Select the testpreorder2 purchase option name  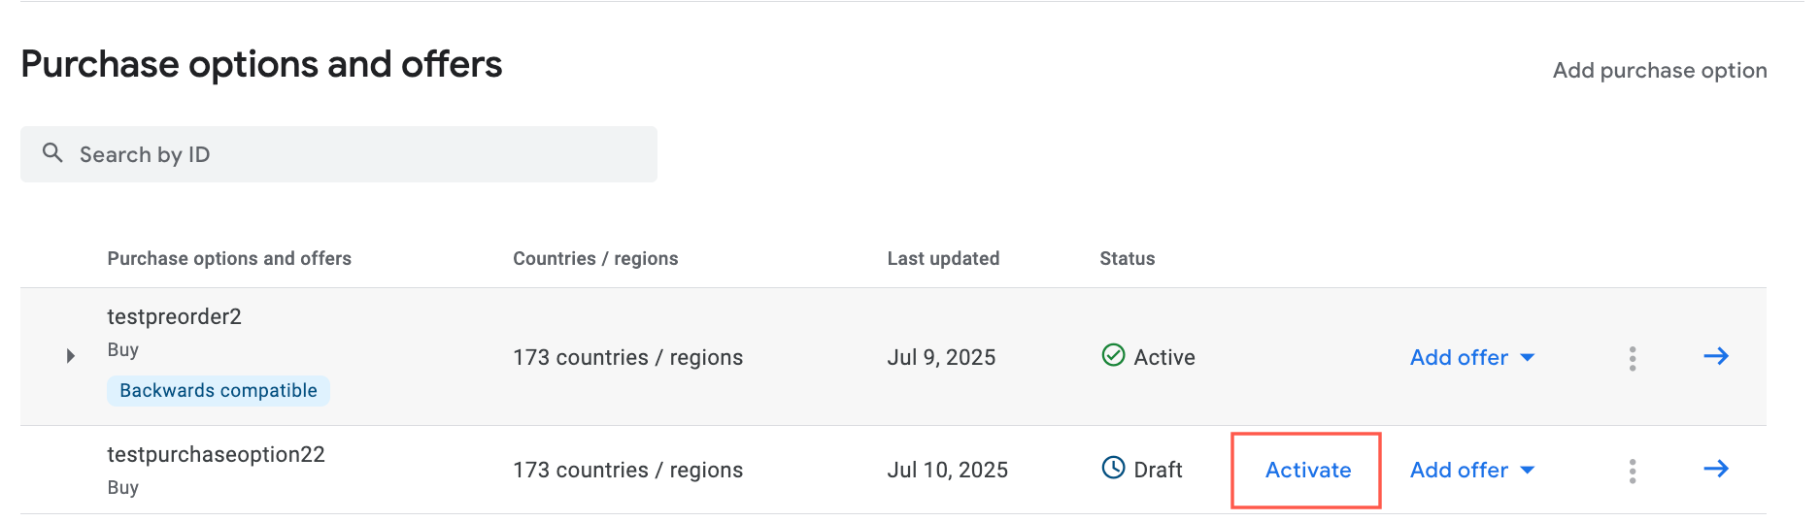point(175,316)
